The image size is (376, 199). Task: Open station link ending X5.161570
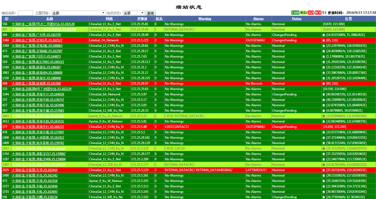pyautogui.click(x=36, y=35)
